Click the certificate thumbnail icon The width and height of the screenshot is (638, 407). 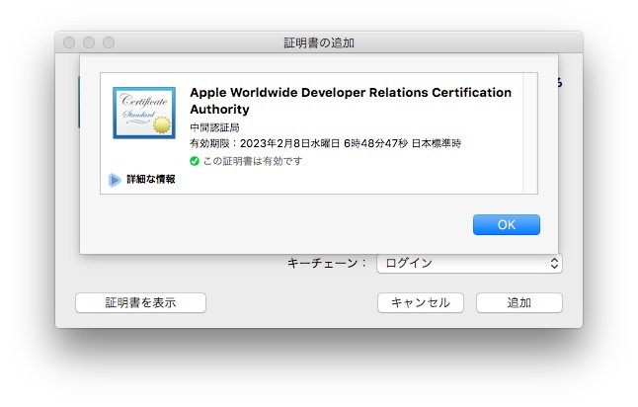pos(144,113)
